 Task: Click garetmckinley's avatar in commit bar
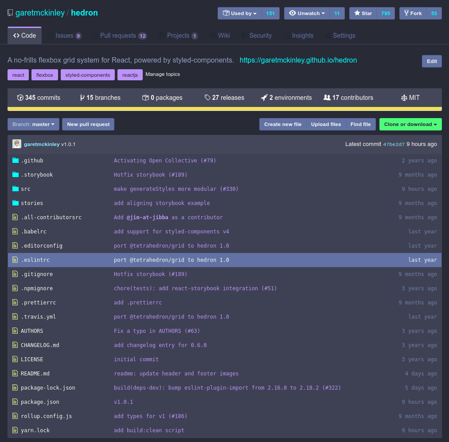point(17,144)
